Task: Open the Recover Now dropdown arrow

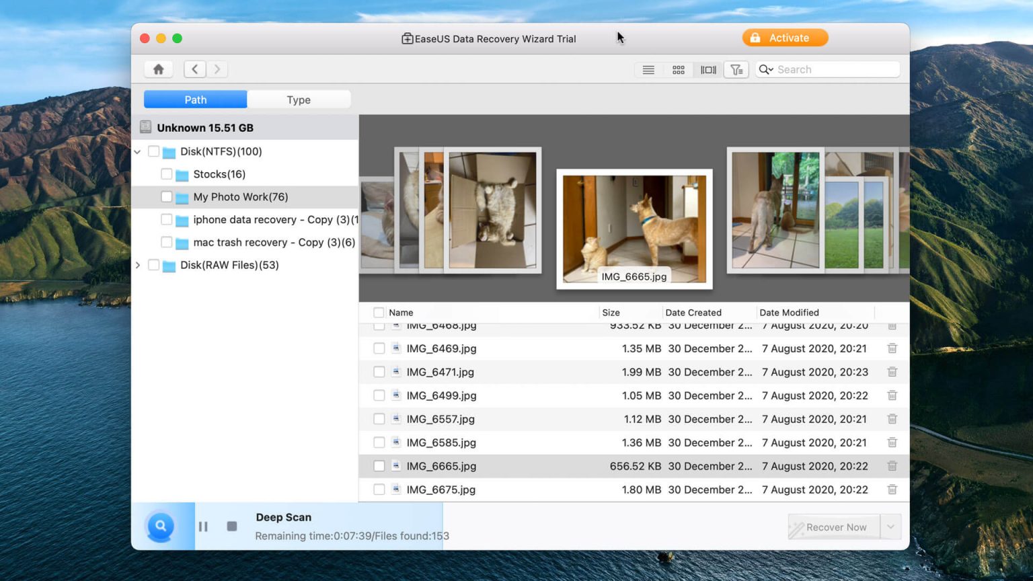Action: (x=890, y=527)
